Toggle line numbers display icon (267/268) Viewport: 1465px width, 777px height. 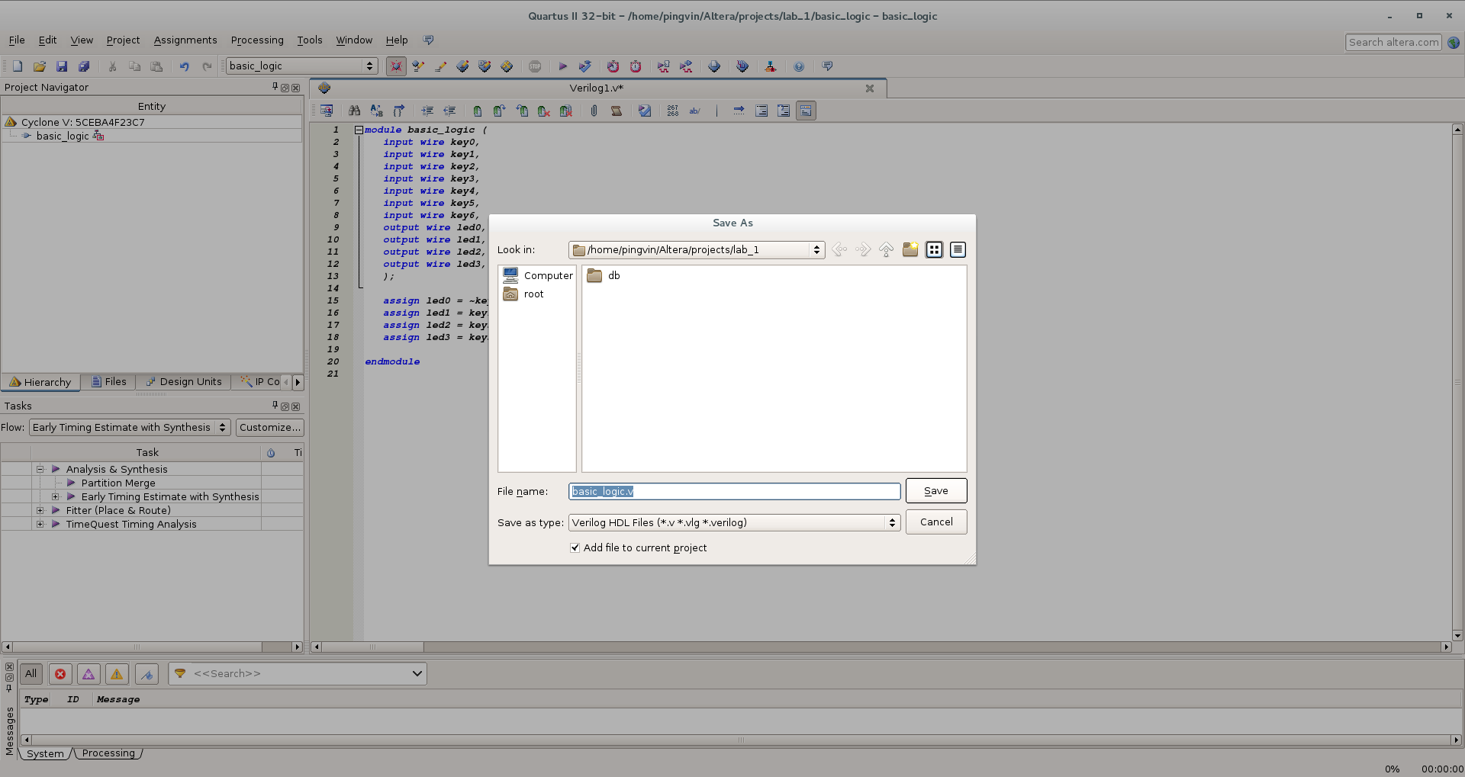pos(672,111)
